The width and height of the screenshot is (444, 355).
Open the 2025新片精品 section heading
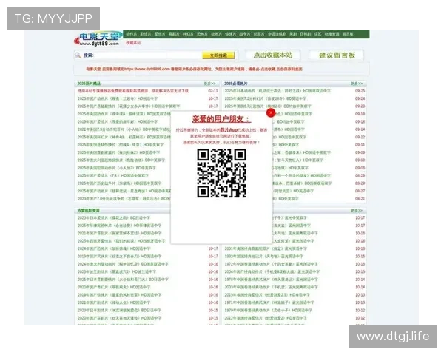click(89, 84)
